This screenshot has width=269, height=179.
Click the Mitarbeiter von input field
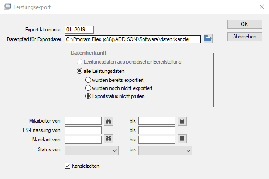[83, 121]
